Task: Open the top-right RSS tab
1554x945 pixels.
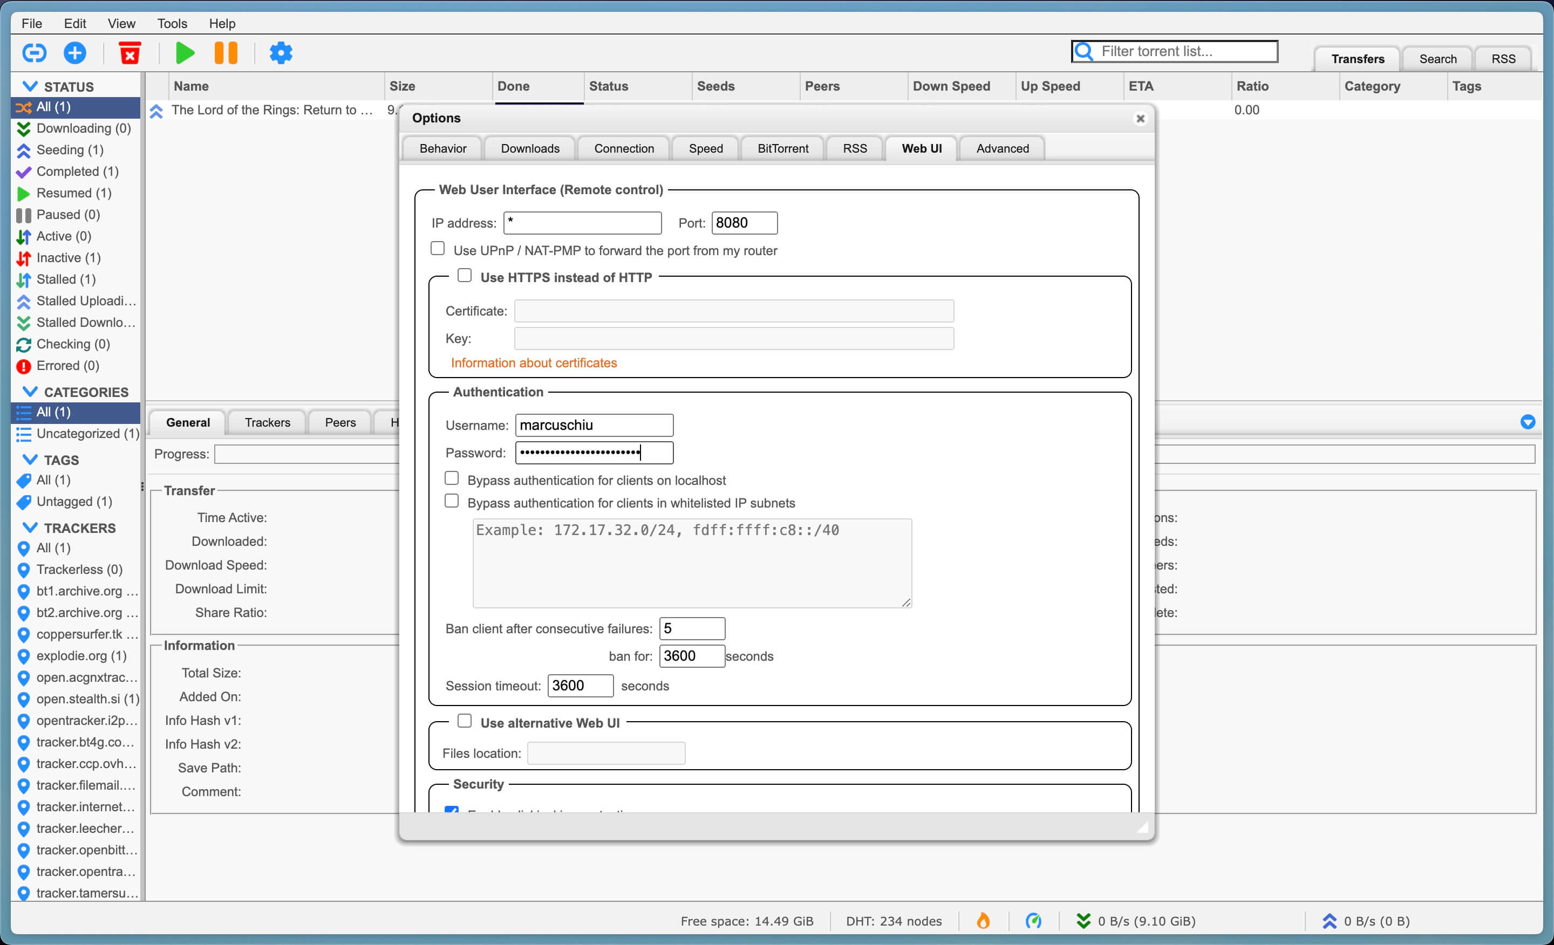Action: pyautogui.click(x=1503, y=59)
